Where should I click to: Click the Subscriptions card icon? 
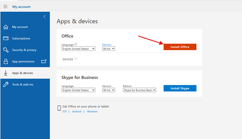[x=6, y=38]
